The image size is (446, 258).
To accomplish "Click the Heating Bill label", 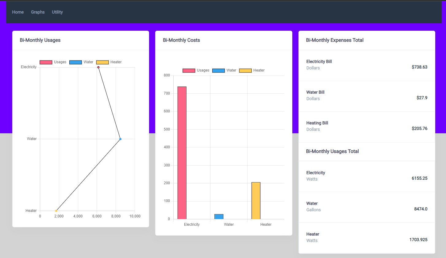I will coord(317,123).
